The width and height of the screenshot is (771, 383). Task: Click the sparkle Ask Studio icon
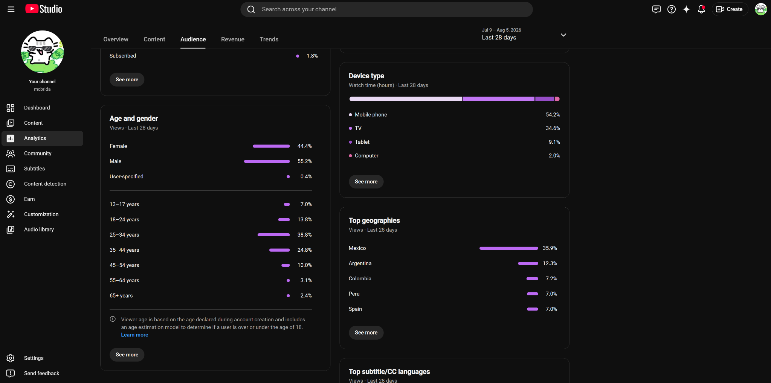(686, 9)
